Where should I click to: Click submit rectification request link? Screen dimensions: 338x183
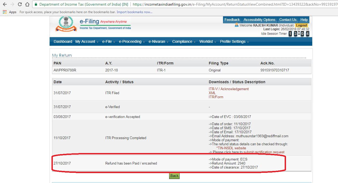click(264, 152)
